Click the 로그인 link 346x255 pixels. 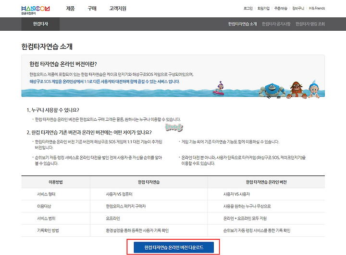[248, 8]
